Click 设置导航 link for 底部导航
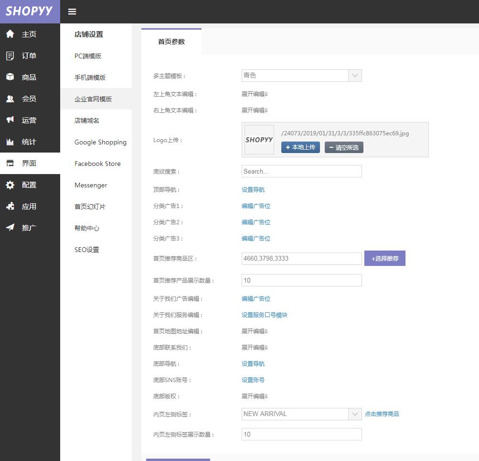Viewport: 479px width, 461px height. coord(253,364)
